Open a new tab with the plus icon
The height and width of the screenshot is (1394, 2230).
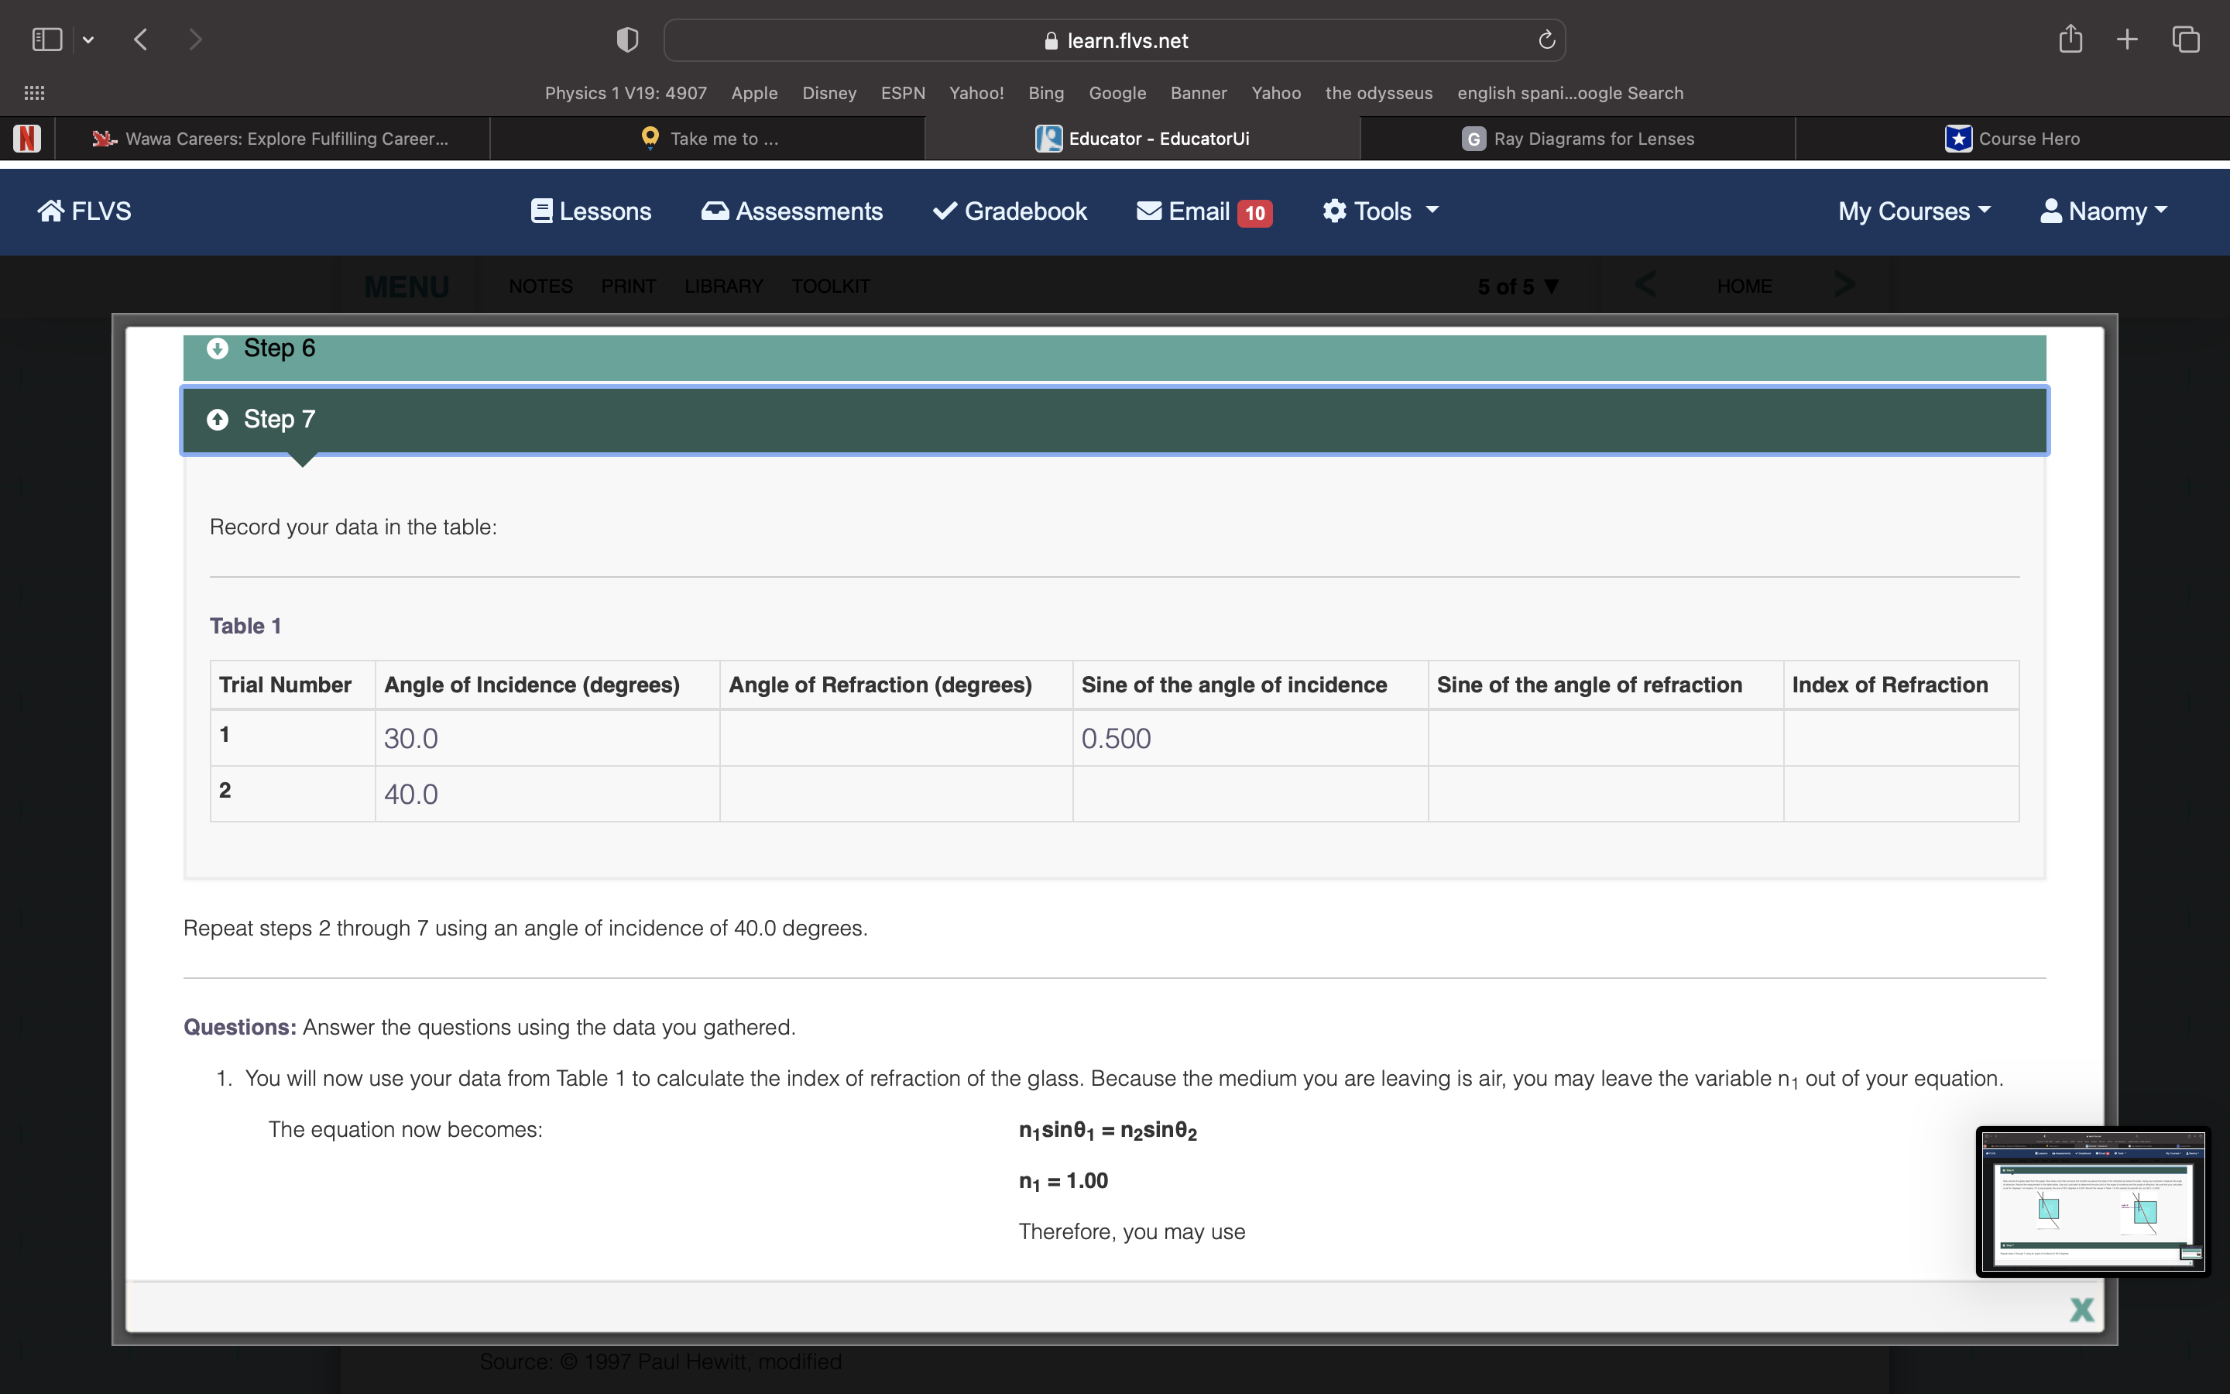(x=2127, y=39)
